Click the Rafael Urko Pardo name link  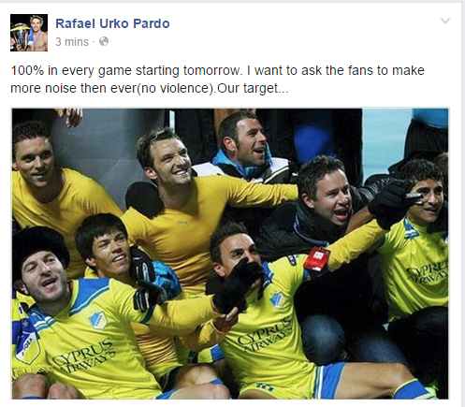coord(112,23)
